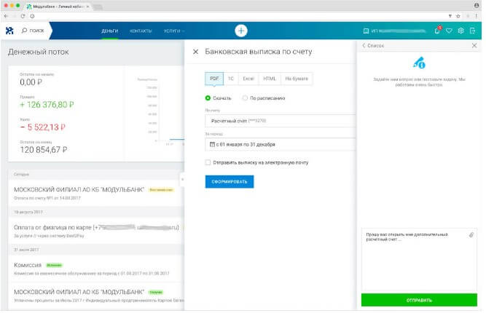Viewport: 486px width, 313px height.
Task: Click the Денежный поток heading
Action: click(39, 52)
